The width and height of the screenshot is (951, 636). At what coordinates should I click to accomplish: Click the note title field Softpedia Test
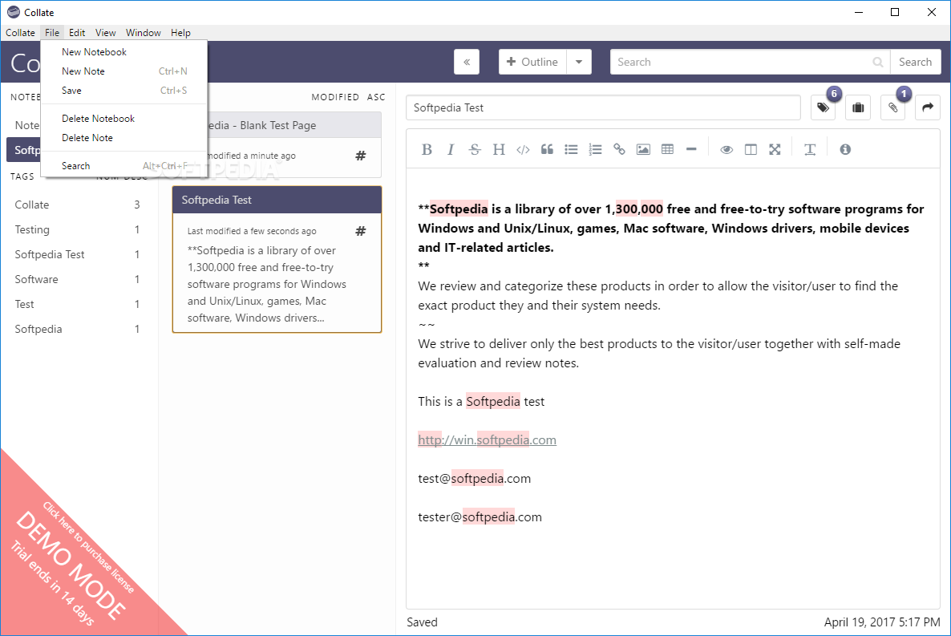pos(604,107)
